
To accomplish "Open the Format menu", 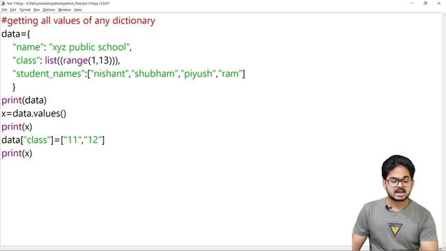I will (25, 10).
